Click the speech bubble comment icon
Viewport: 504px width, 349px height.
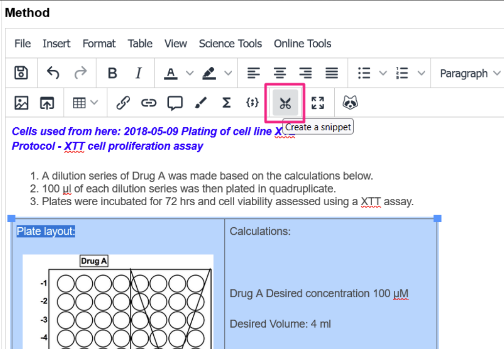pos(175,103)
